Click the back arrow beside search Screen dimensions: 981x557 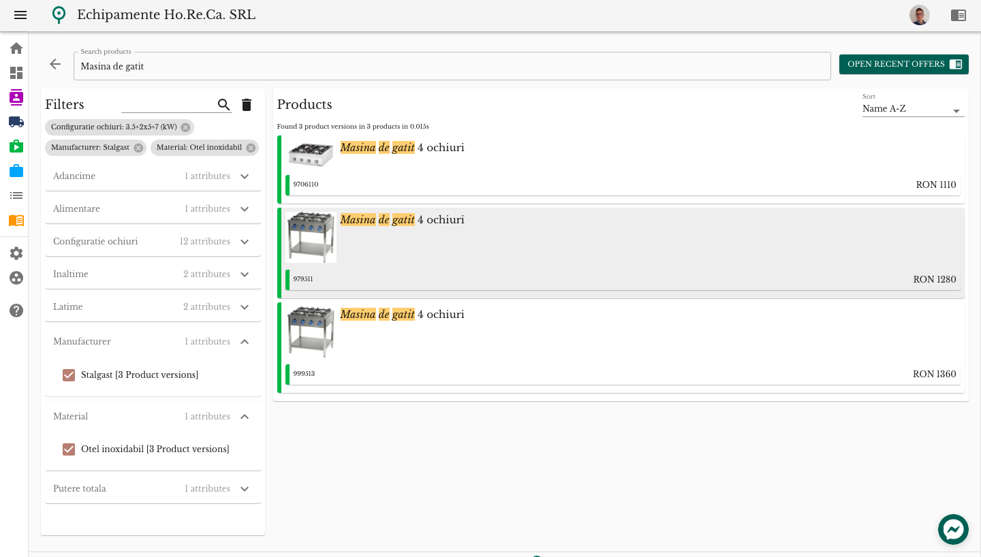(x=55, y=64)
